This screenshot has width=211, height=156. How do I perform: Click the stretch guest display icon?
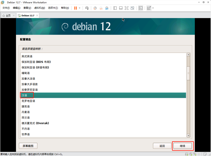click(x=149, y=8)
